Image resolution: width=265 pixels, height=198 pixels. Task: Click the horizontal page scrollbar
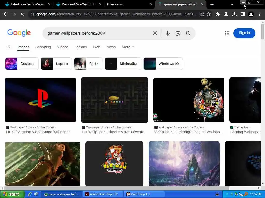pos(117,188)
